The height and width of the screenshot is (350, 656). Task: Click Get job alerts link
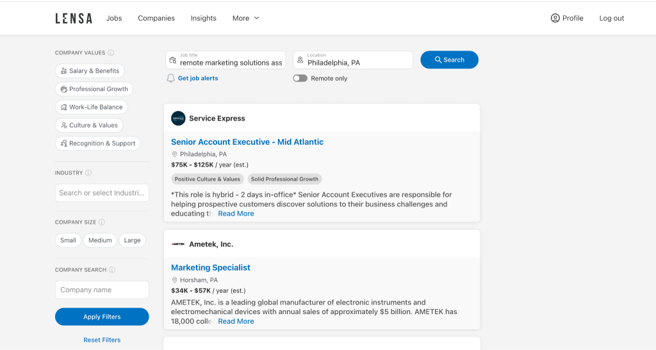[198, 78]
